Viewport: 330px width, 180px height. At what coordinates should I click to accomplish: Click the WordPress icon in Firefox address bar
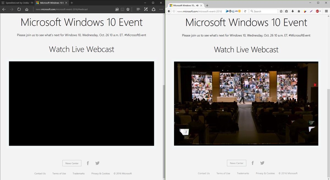tap(230, 11)
